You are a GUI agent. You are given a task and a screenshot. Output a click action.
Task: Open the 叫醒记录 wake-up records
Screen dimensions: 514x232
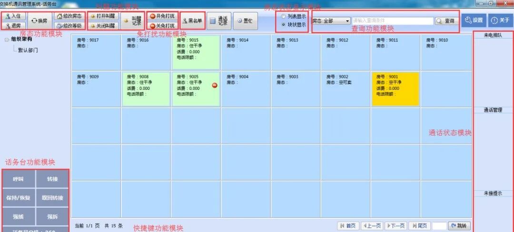(x=133, y=20)
